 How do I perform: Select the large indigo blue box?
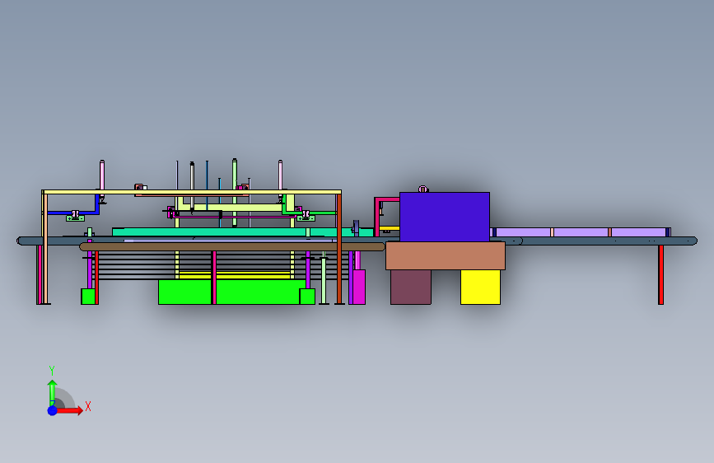pyautogui.click(x=445, y=217)
